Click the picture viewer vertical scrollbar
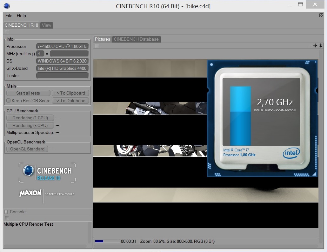 coord(321,146)
